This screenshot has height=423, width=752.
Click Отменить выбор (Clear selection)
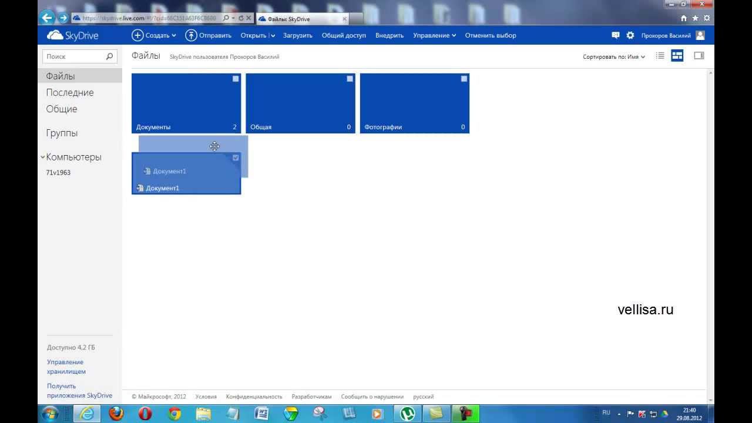coord(491,35)
